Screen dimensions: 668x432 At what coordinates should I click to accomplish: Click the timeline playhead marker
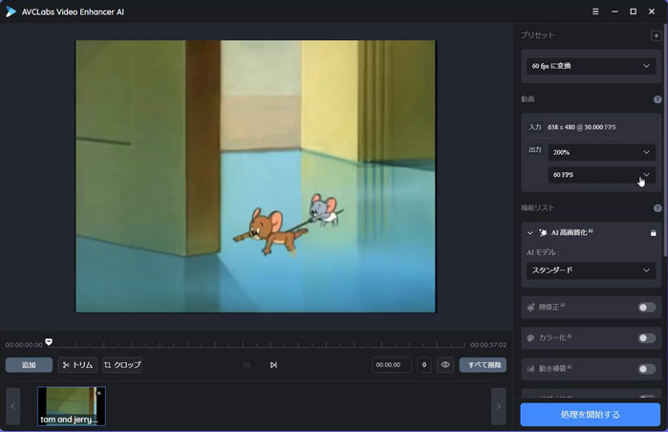49,341
